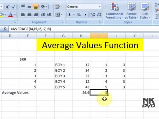Select the Average Values Function title cell
This screenshot has height=119, width=159.
pos(90,45)
